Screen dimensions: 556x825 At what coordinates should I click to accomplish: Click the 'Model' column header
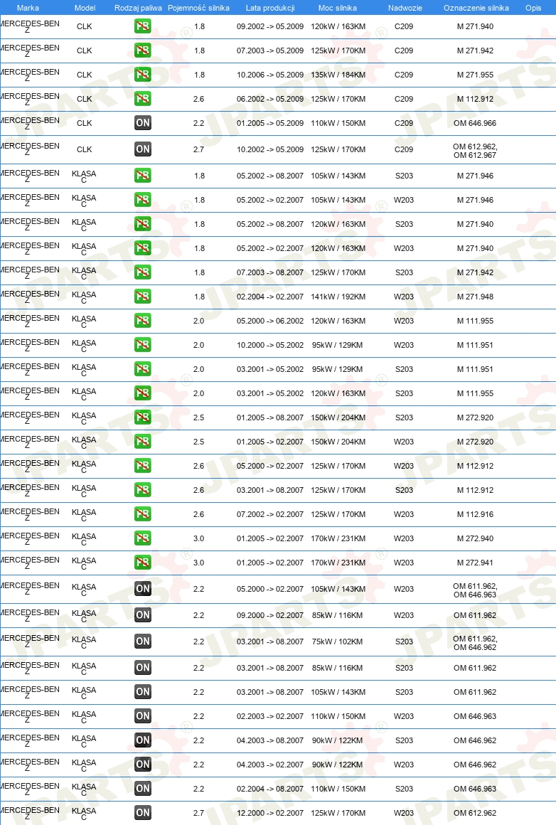tap(85, 8)
